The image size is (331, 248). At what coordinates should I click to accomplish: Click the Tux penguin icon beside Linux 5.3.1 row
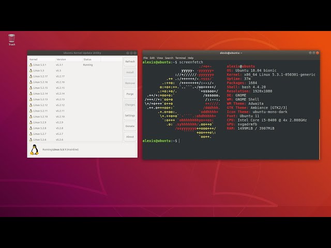pos(31,65)
